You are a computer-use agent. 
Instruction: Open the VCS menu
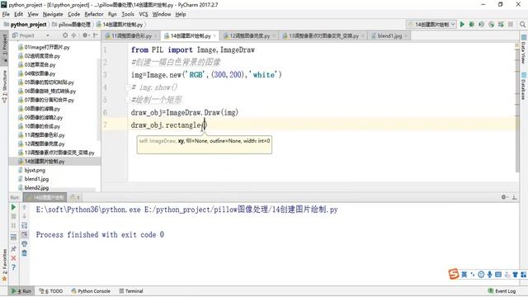click(x=144, y=14)
